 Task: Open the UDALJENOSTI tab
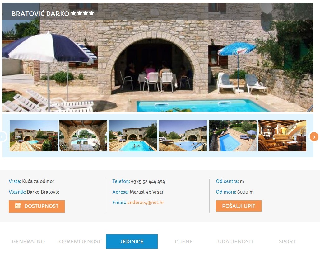tap(235, 241)
